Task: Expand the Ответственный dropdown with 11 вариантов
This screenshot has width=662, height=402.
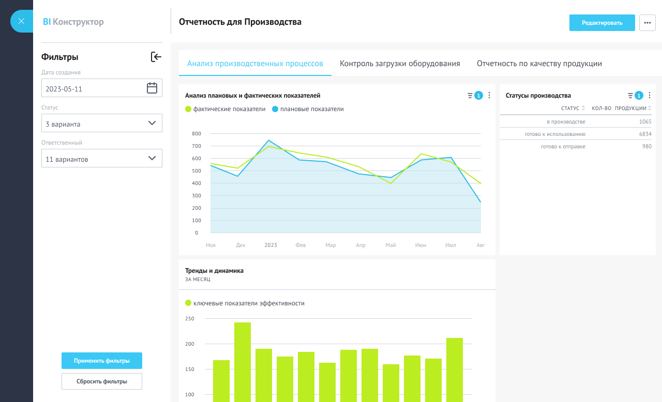Action: tap(102, 158)
